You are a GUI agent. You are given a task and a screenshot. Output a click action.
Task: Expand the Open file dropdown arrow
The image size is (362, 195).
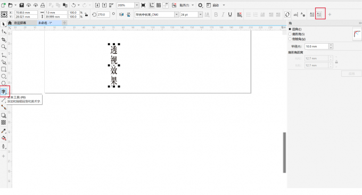(15, 5)
